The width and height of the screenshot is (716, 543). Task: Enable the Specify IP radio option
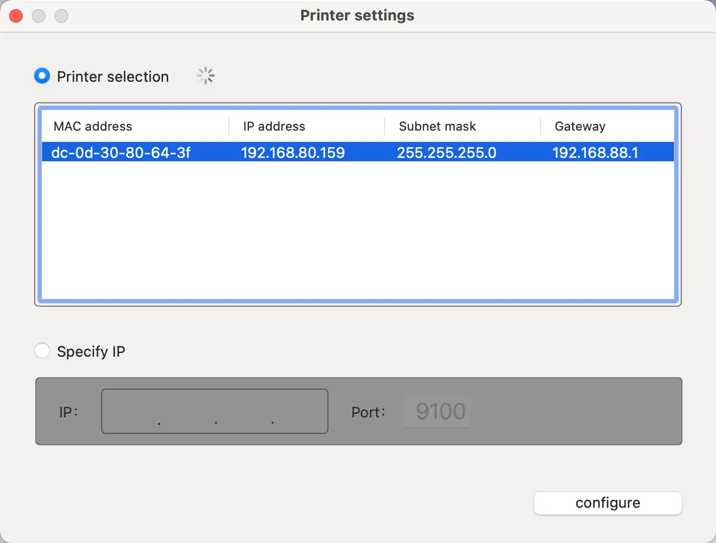(x=42, y=351)
